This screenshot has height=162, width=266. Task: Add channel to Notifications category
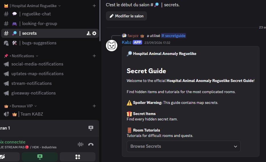click(94, 56)
